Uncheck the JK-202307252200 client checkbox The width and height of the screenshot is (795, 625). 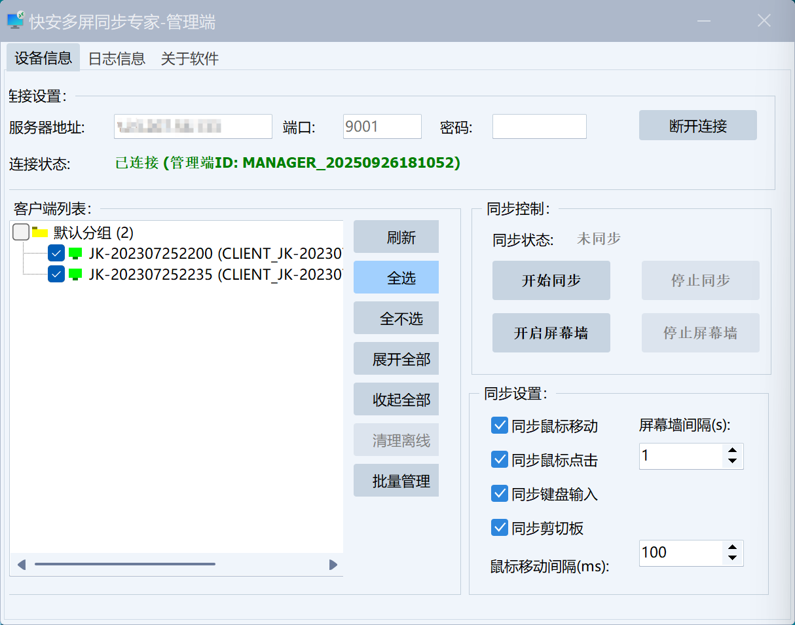[x=56, y=254]
